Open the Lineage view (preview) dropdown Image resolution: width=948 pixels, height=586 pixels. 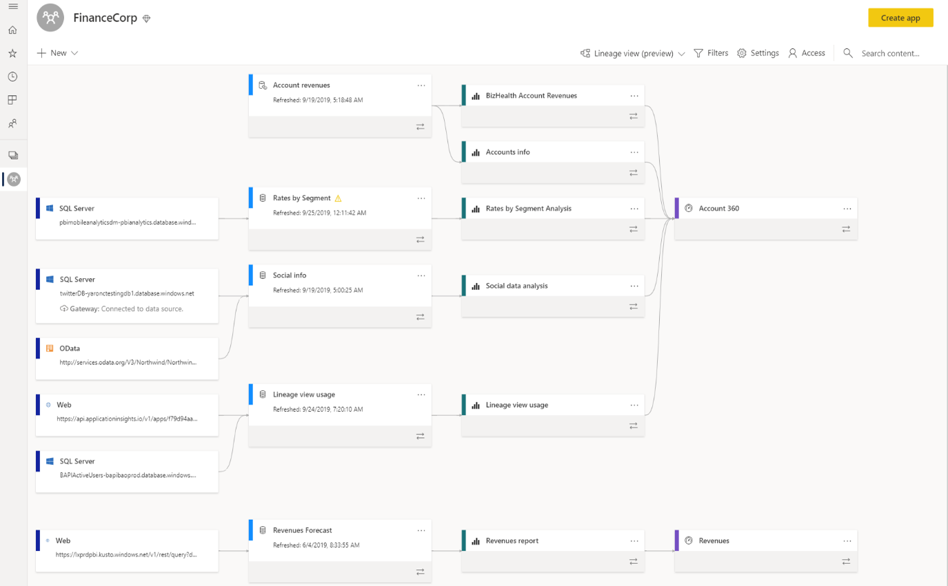point(632,53)
